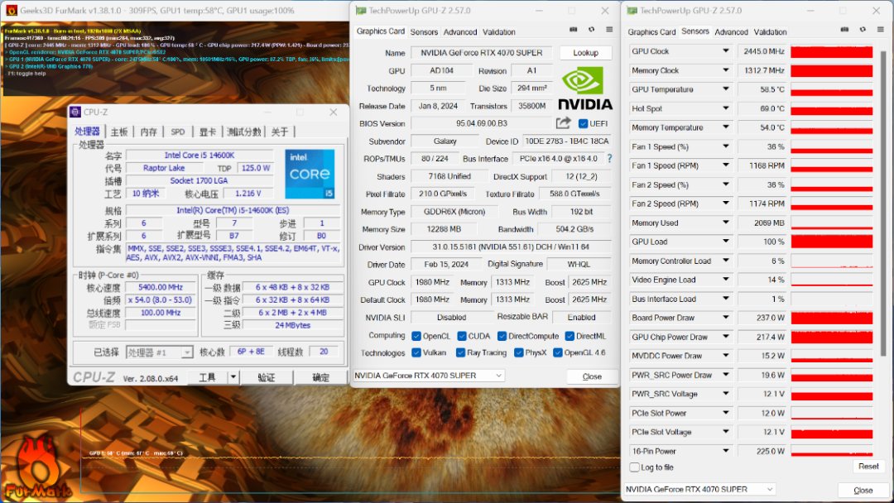
Task: Click Close button in GPU-Z Graphics Card window
Action: point(592,376)
